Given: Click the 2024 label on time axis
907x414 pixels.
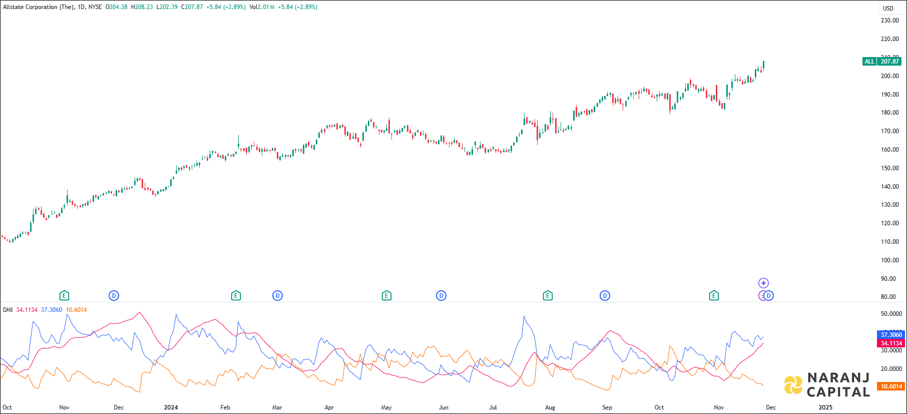Looking at the screenshot, I should click(171, 407).
